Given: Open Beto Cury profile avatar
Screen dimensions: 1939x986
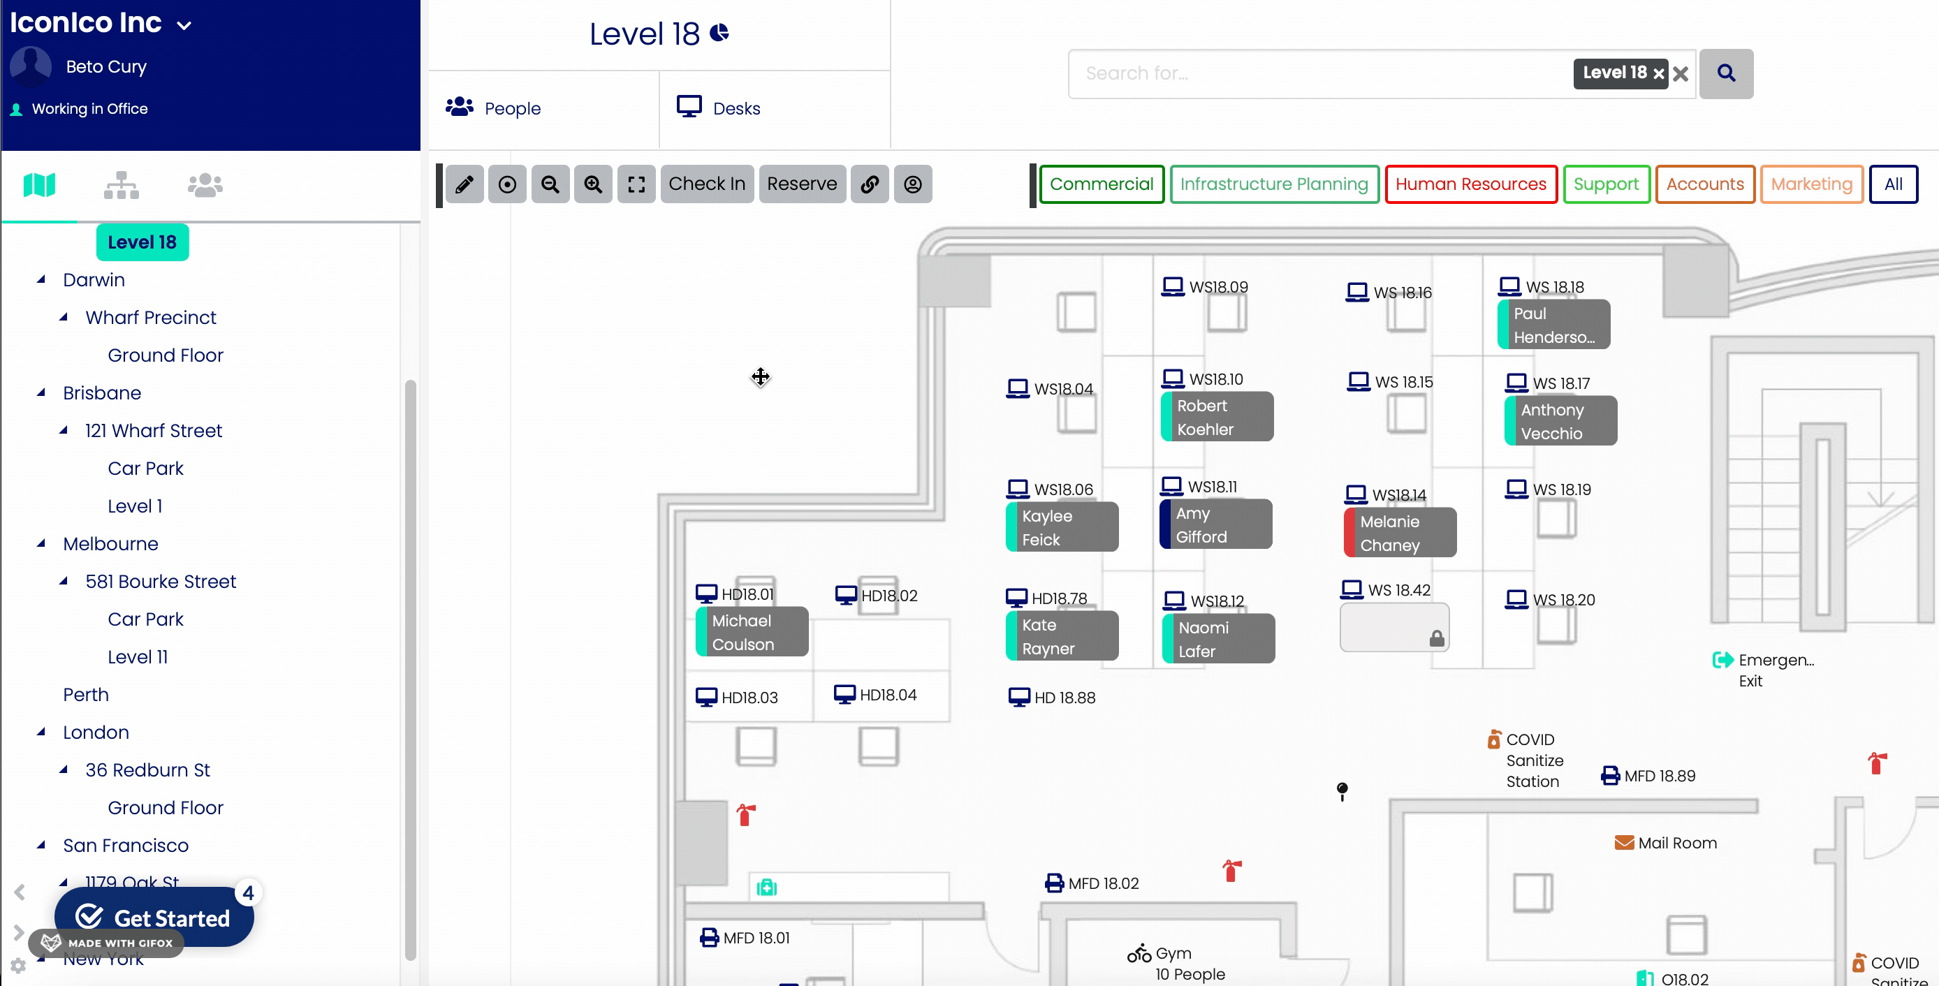Looking at the screenshot, I should 31,66.
